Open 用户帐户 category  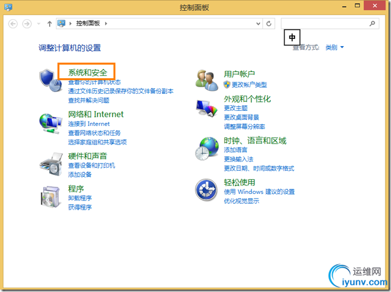point(239,74)
